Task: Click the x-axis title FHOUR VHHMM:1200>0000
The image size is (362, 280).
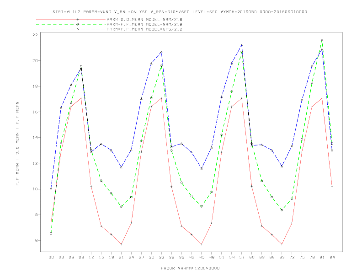Action: click(x=190, y=268)
